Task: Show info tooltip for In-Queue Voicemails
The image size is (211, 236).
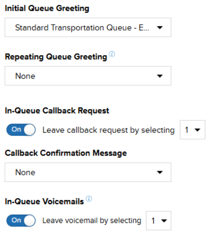Action: (89, 199)
